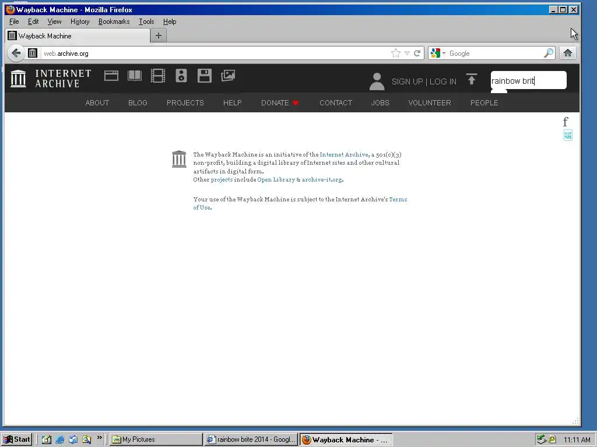This screenshot has width=597, height=447.
Task: Click the web.archive.org address bar
Action: [x=215, y=53]
